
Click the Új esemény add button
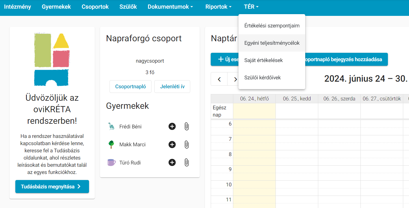pyautogui.click(x=225, y=59)
